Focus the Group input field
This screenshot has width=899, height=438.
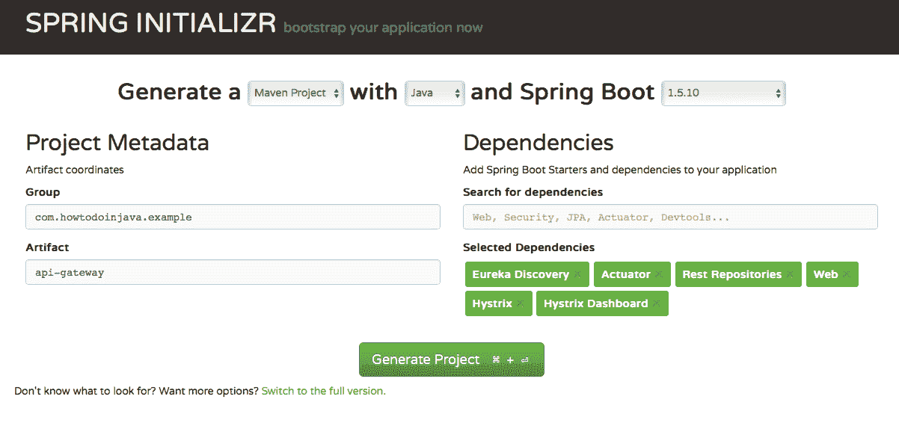click(x=233, y=217)
